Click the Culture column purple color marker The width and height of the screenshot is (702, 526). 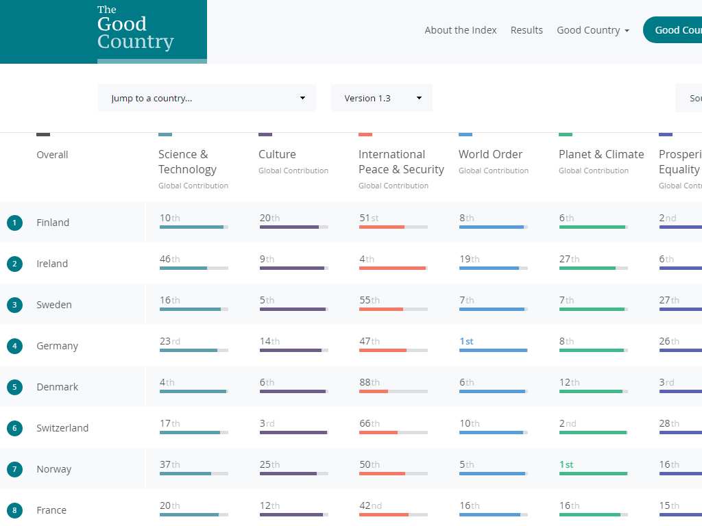pos(265,135)
